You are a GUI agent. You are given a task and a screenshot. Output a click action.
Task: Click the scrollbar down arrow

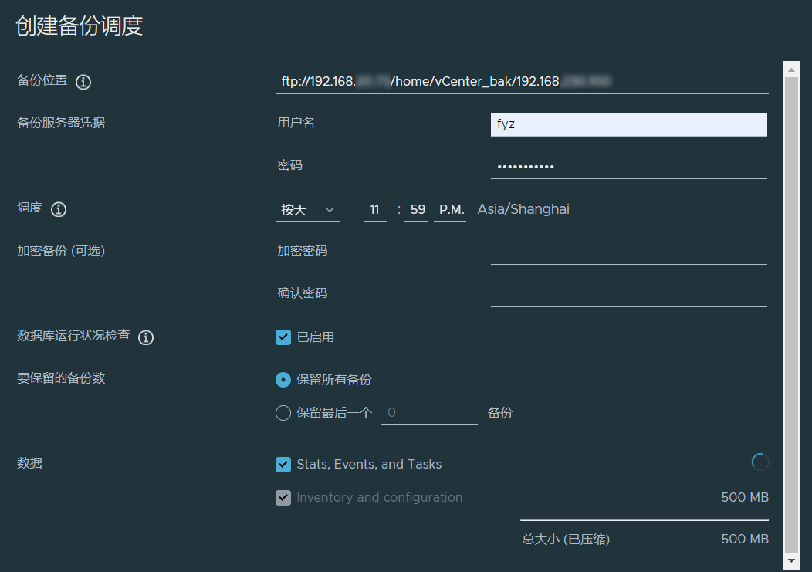[791, 559]
